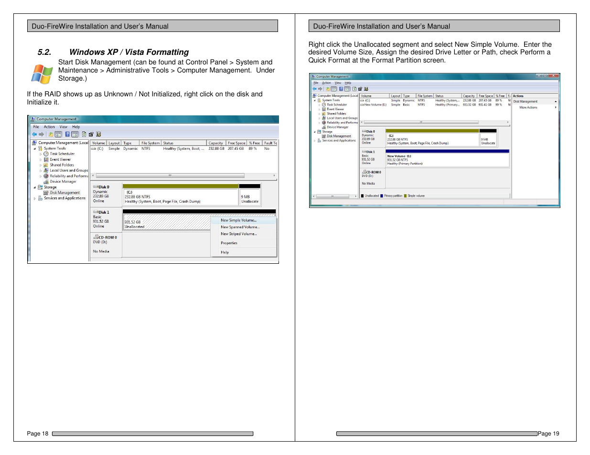Collapse System Tools node, page 18 tree
Screen dimensions: 590x455
pos(35,149)
